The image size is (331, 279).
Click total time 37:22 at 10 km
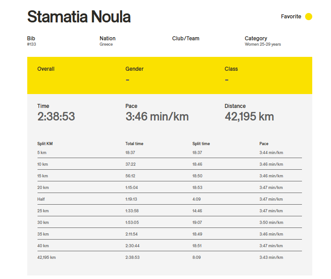tap(130, 164)
